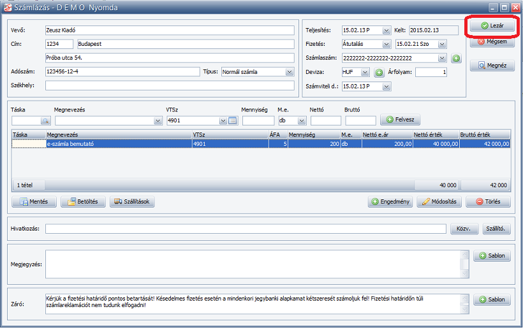Click the green plus icon beside Számlaszám
The height and width of the screenshot is (328, 523).
pyautogui.click(x=456, y=58)
